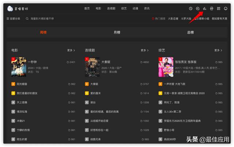
Task: Click the theme switch icon in header
Action: pyautogui.click(x=212, y=8)
